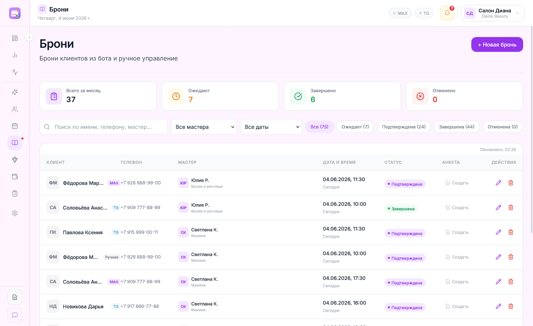533x326 pixels.
Task: Open the bar chart analytics sidebar icon
Action: click(15, 55)
